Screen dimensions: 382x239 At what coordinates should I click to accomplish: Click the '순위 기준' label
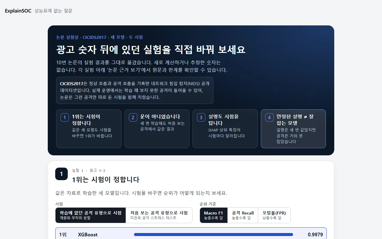click(208, 204)
